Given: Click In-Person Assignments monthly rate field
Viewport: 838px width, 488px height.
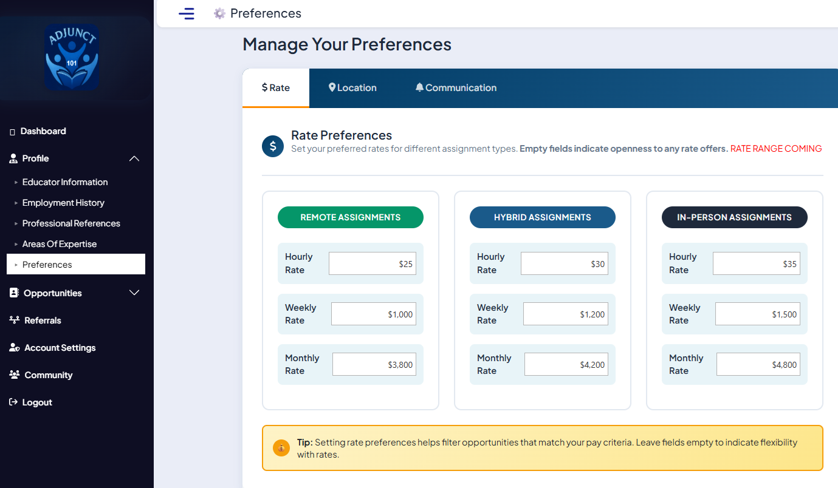Looking at the screenshot, I should pos(758,365).
